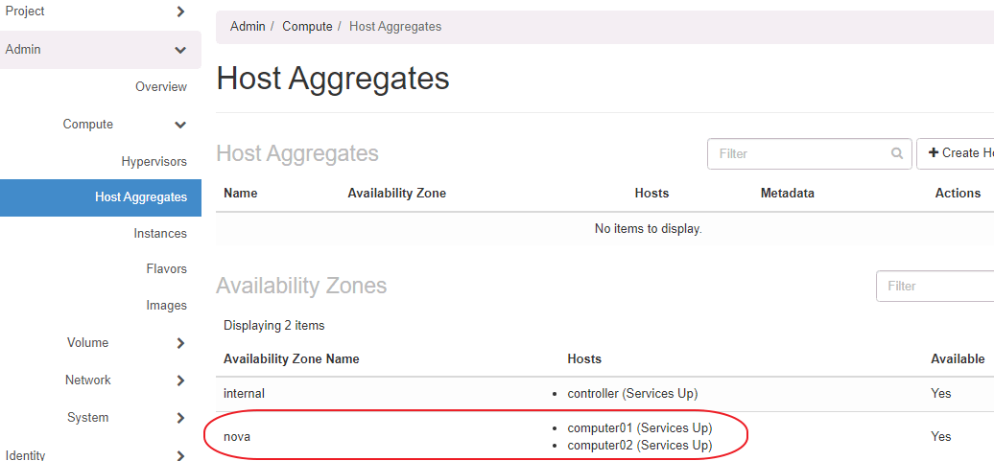Open Images from the Compute menu
Image resolution: width=994 pixels, height=461 pixels.
pos(167,306)
